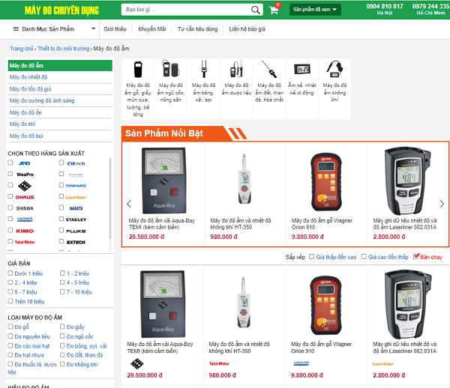The width and height of the screenshot is (450, 388).
Task: Open featured Aqua-Boy TEMI product title
Action: tap(161, 224)
